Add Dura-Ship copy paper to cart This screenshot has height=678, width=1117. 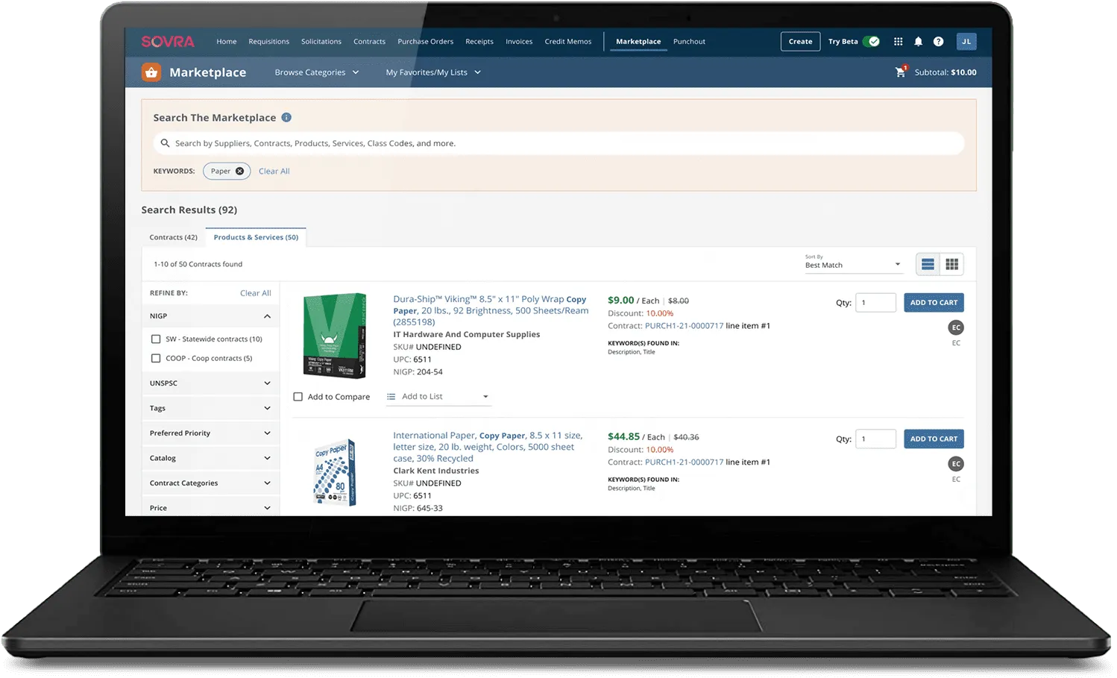[934, 303]
